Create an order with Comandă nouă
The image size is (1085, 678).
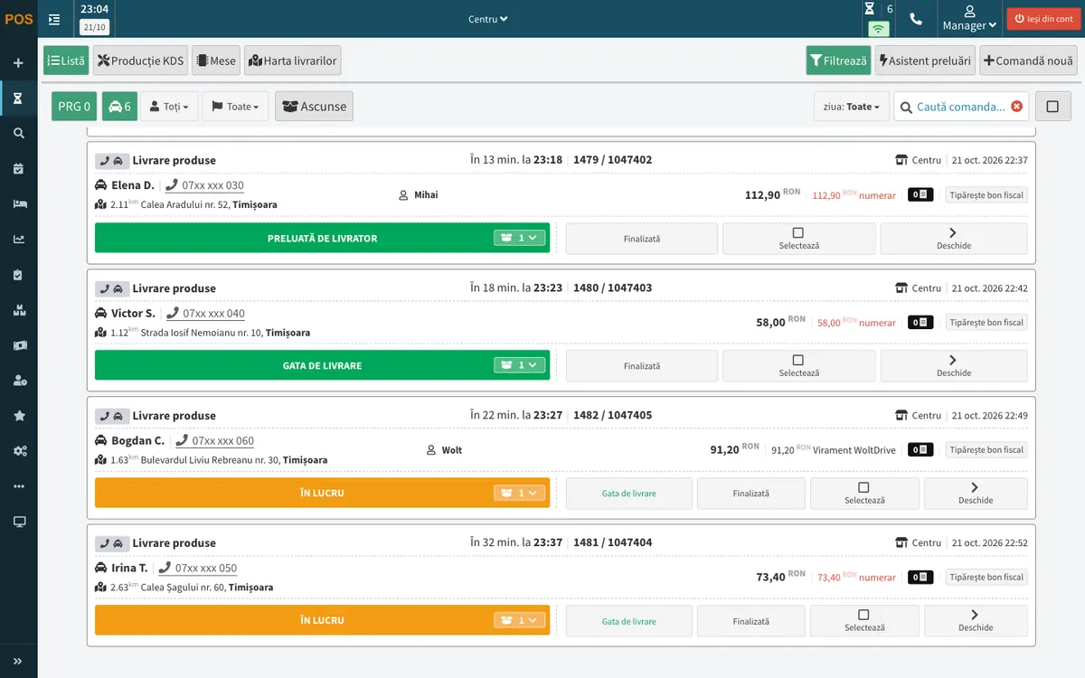tap(1028, 61)
